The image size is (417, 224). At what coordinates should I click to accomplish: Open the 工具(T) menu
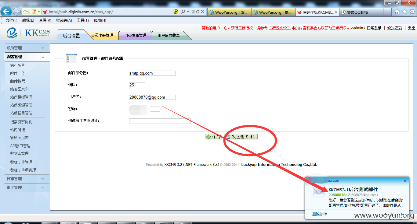pos(83,20)
